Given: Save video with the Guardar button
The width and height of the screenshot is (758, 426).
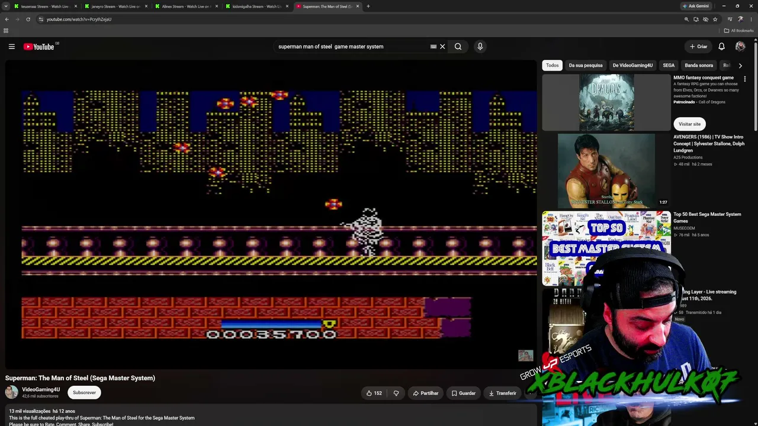Looking at the screenshot, I should (463, 393).
